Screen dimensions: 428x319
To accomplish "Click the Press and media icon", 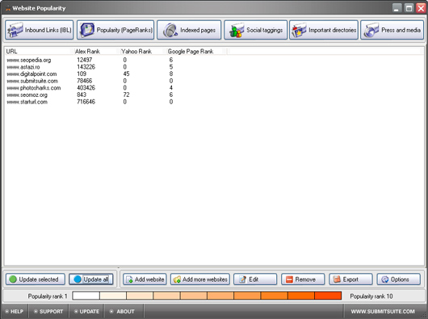I will point(371,30).
